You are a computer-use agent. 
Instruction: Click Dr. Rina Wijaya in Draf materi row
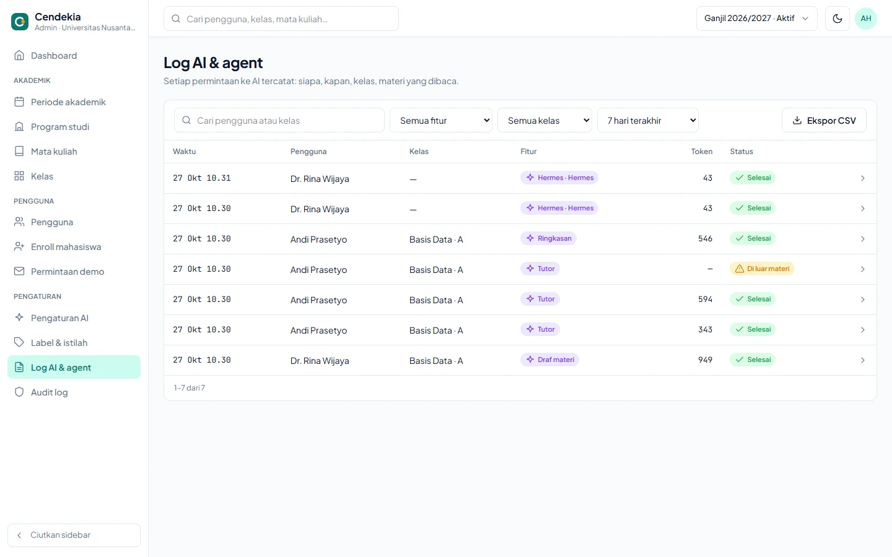(320, 361)
